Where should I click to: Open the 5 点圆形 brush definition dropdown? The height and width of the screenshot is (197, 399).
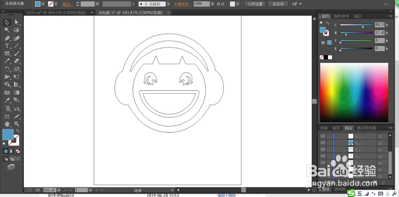point(168,4)
